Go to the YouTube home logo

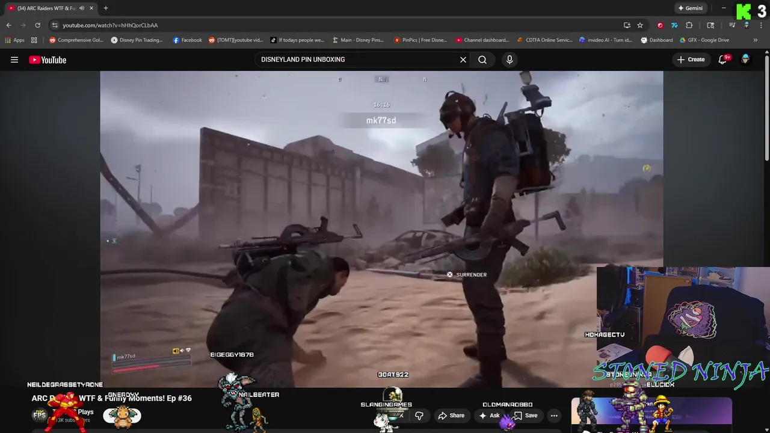click(48, 60)
